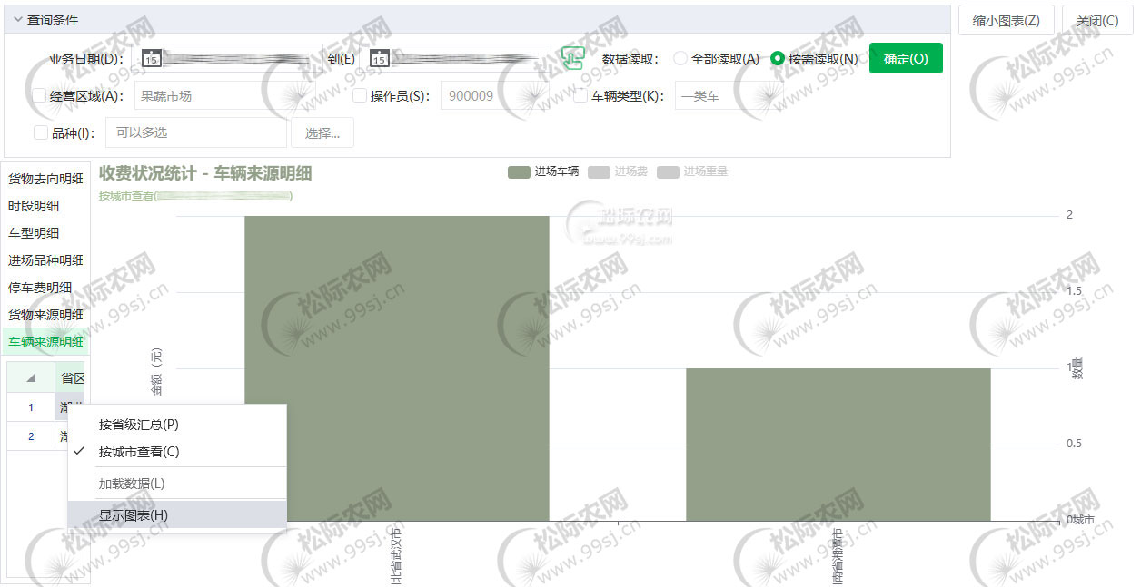Select table row number 1

pyautogui.click(x=31, y=407)
